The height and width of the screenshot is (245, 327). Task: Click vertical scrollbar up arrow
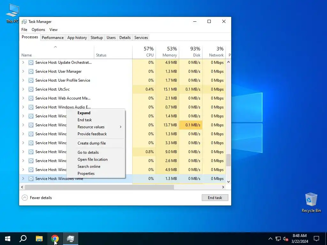pos(229,62)
